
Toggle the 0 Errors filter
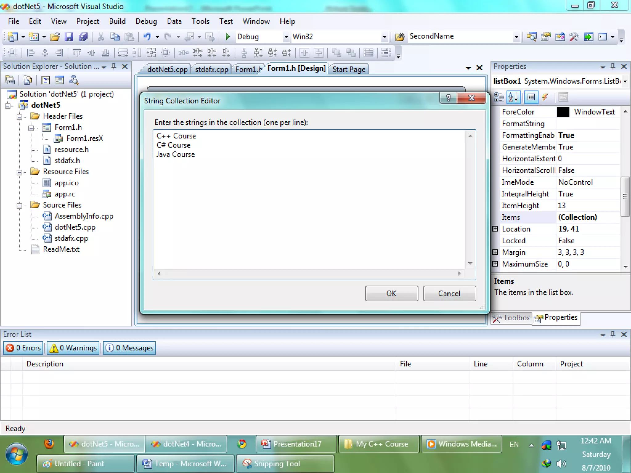tap(23, 348)
